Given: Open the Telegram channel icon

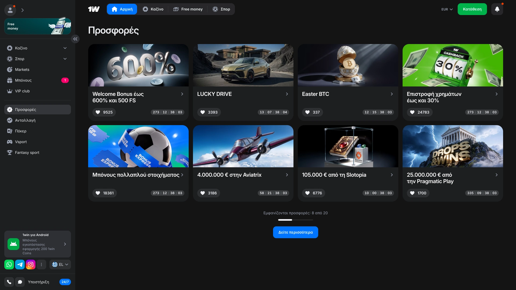Looking at the screenshot, I should pos(20,264).
